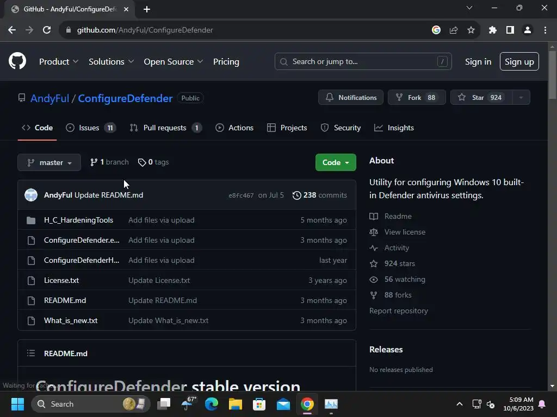
Task: Go back in browser history
Action: [x=12, y=30]
